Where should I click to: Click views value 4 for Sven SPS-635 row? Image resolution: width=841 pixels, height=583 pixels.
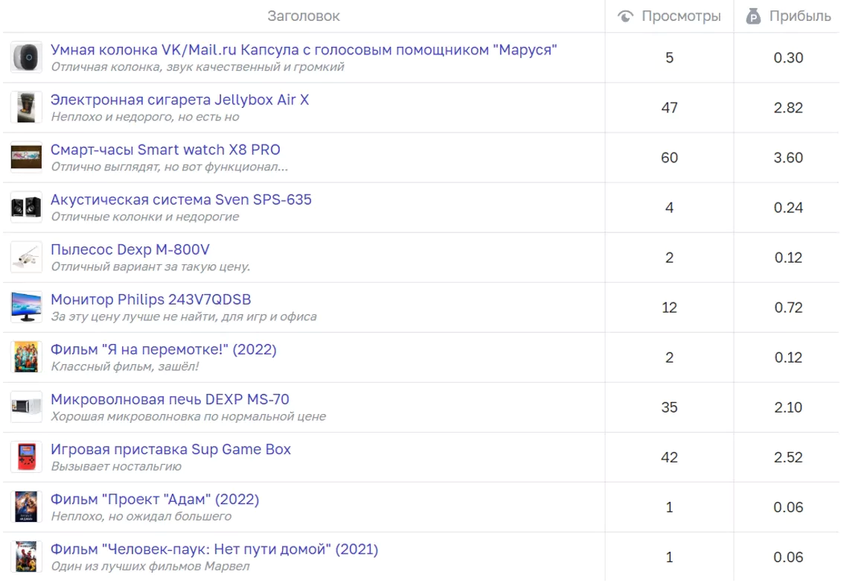tap(669, 207)
